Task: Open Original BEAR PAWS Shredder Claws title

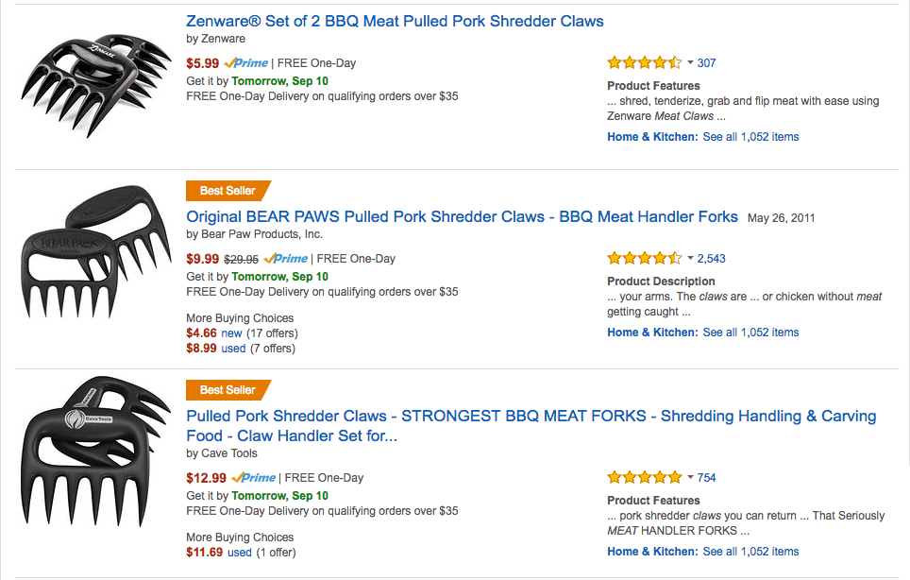Action: point(462,217)
